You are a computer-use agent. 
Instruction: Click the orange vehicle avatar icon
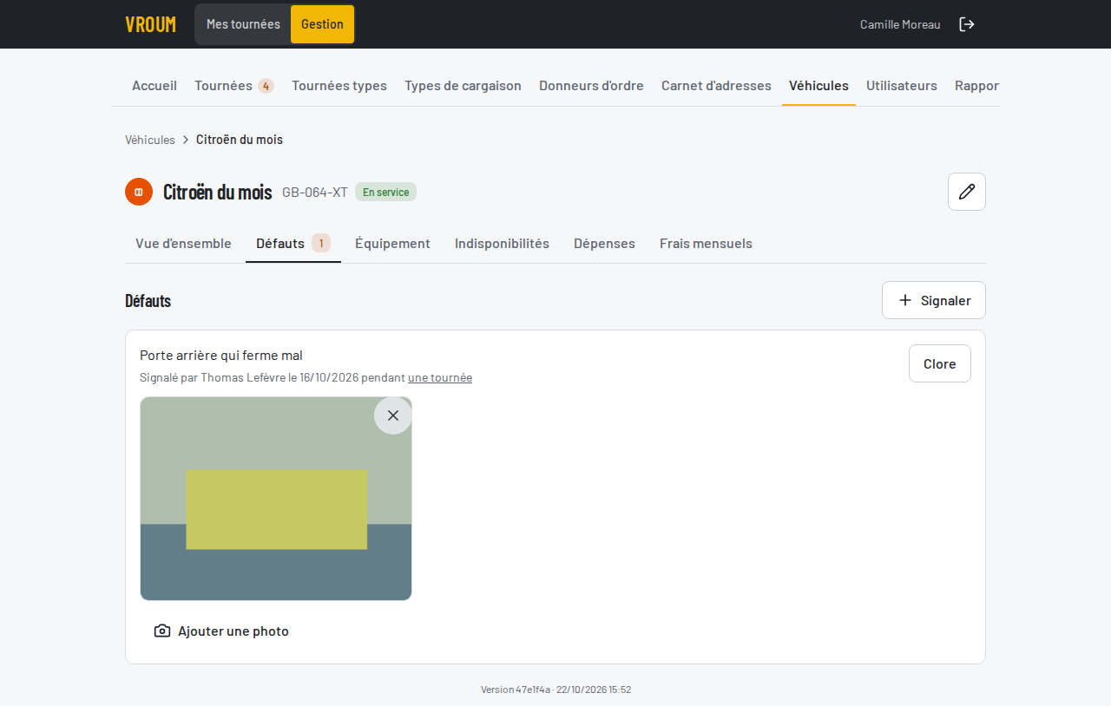click(139, 192)
